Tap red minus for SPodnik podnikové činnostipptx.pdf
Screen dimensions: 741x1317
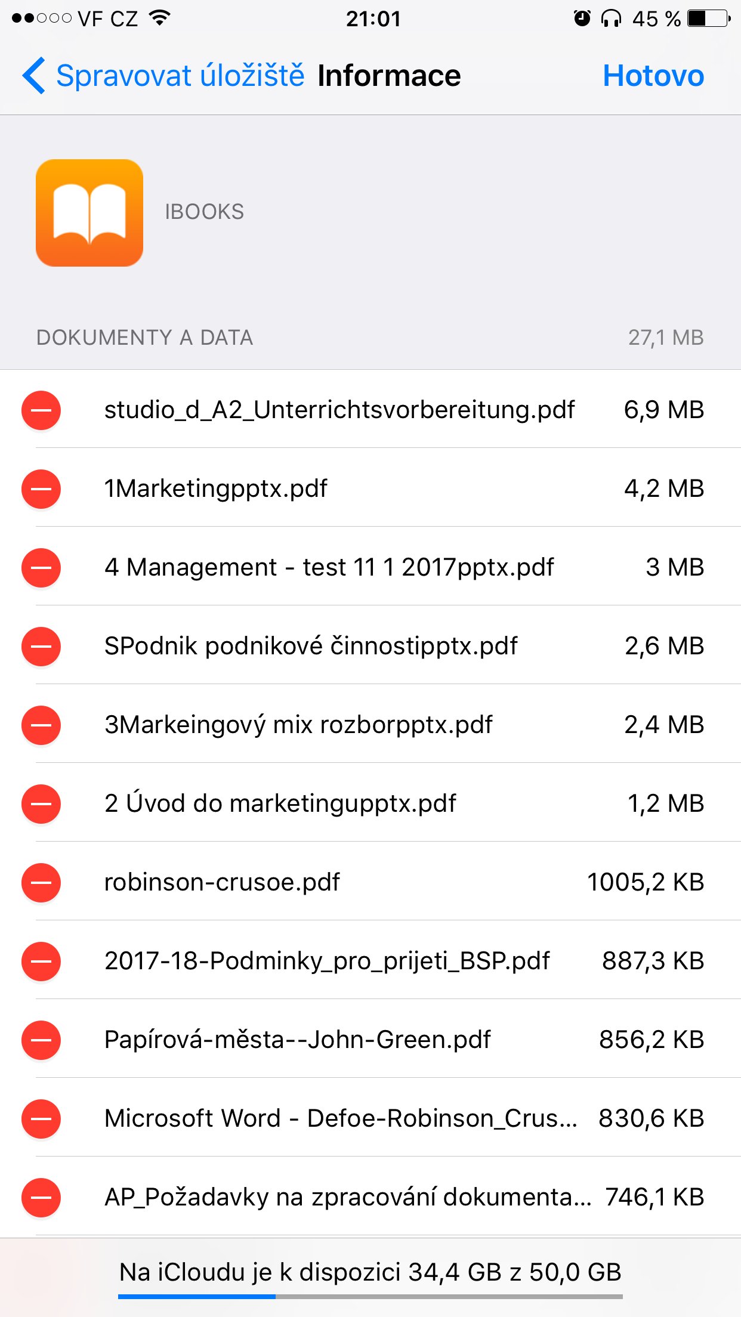point(41,647)
